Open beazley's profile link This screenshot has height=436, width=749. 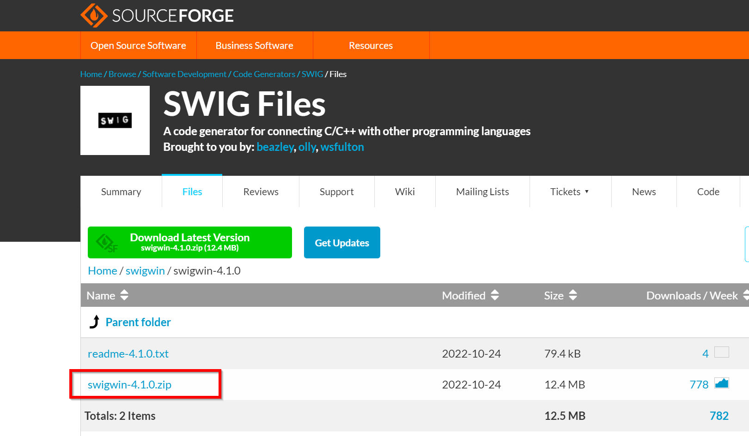(x=275, y=147)
